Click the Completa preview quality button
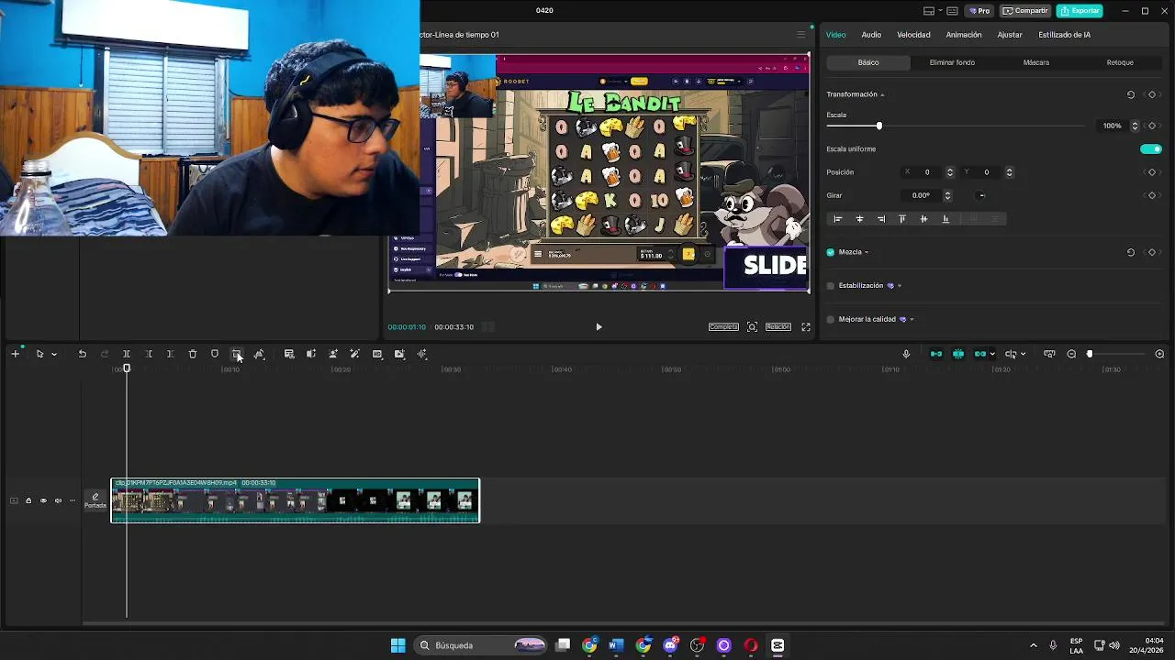1175x660 pixels. 723,327
